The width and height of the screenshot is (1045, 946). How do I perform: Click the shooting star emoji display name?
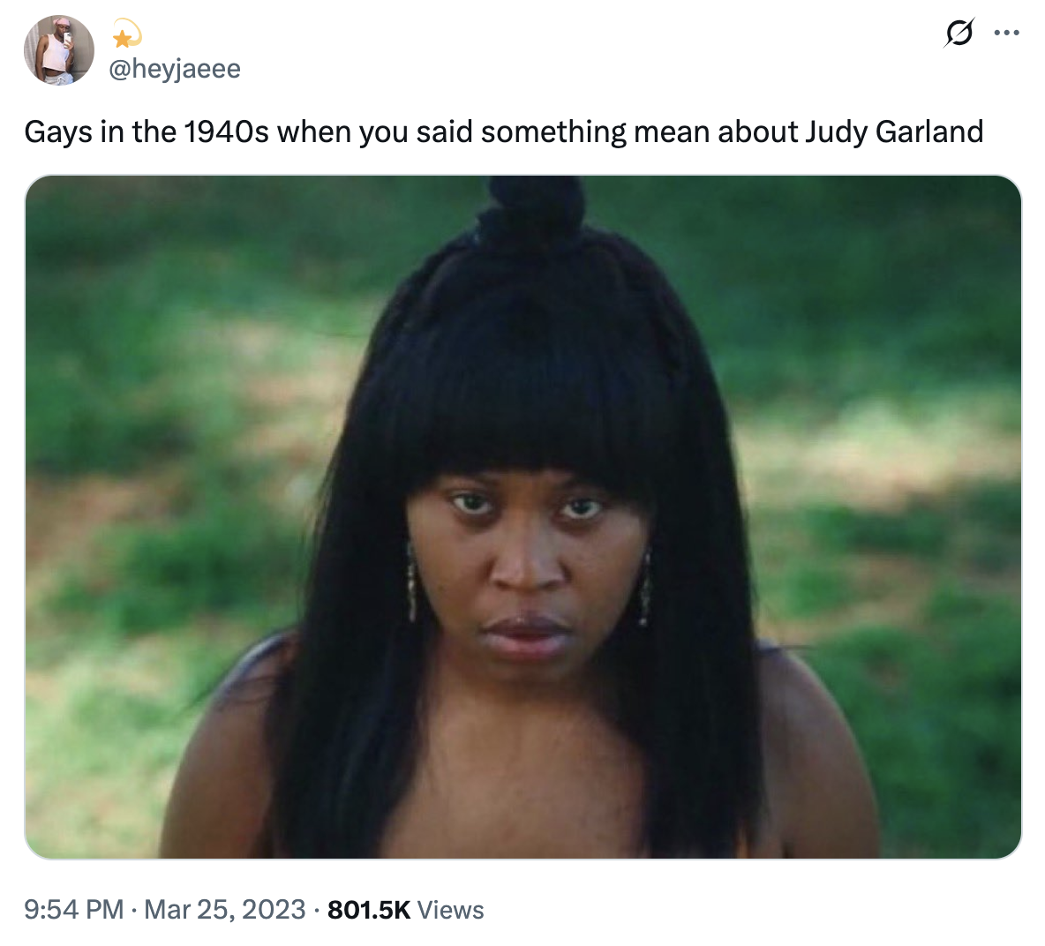(126, 34)
